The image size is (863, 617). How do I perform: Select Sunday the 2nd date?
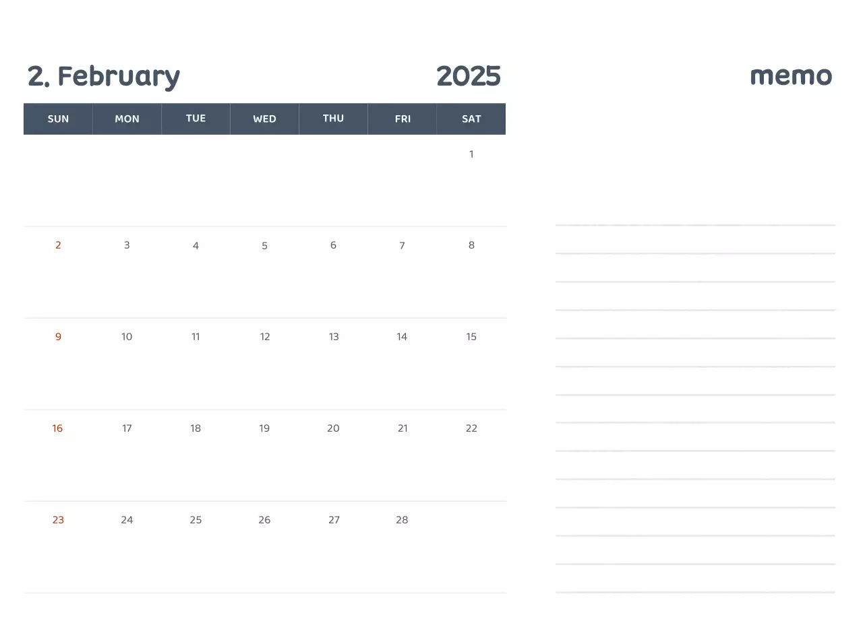click(58, 245)
